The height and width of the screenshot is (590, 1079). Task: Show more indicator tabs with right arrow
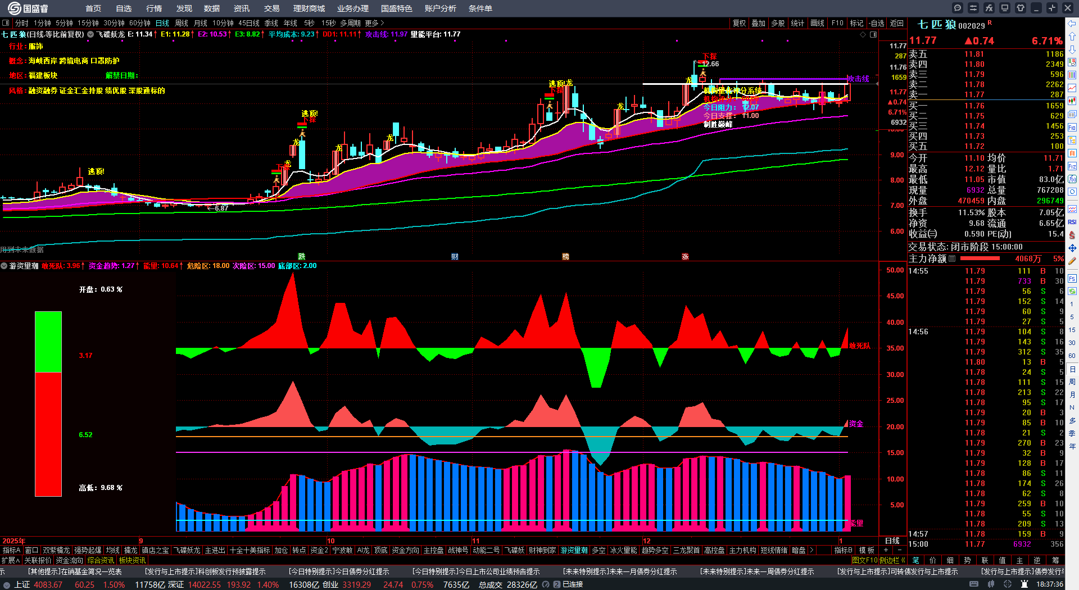pyautogui.click(x=811, y=550)
